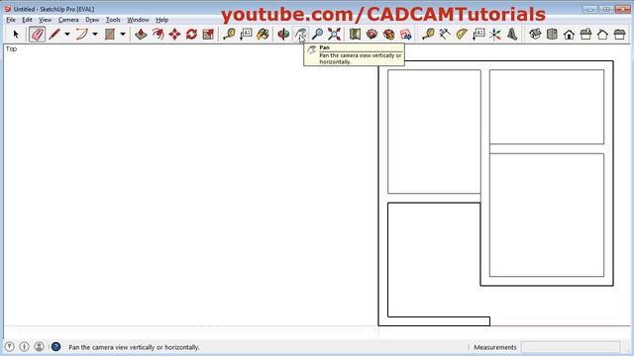This screenshot has width=634, height=356.
Task: Open the 3D Warehouse
Action: 372,35
